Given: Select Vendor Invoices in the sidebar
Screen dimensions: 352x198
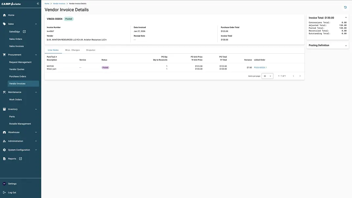Looking at the screenshot, I should [23, 84].
